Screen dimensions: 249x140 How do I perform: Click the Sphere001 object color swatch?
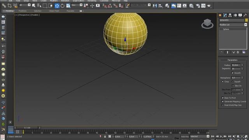(x=246, y=20)
